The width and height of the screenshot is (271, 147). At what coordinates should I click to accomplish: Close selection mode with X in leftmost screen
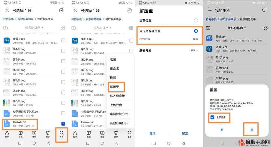[x=7, y=11]
